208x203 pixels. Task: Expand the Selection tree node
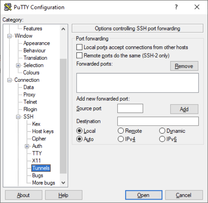tap(18, 65)
